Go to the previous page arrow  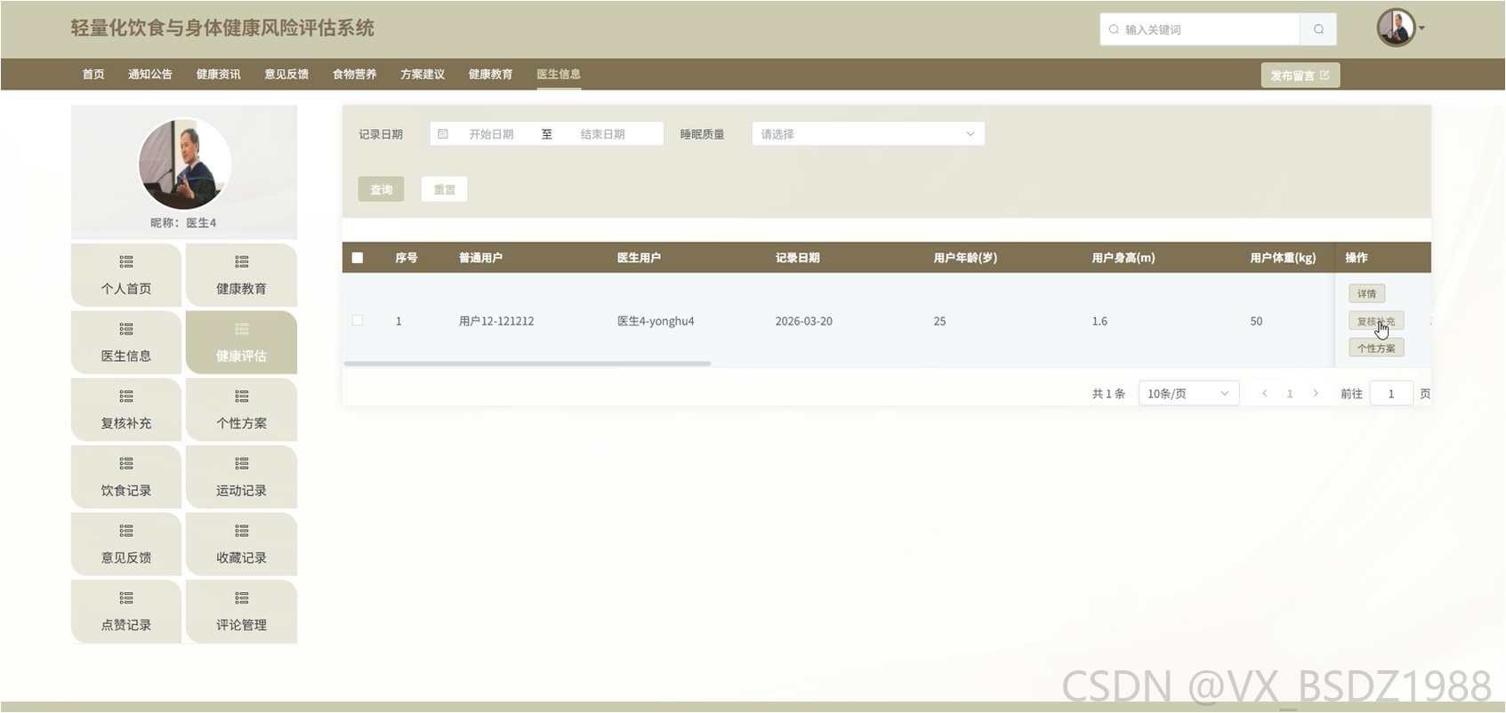tap(1264, 394)
